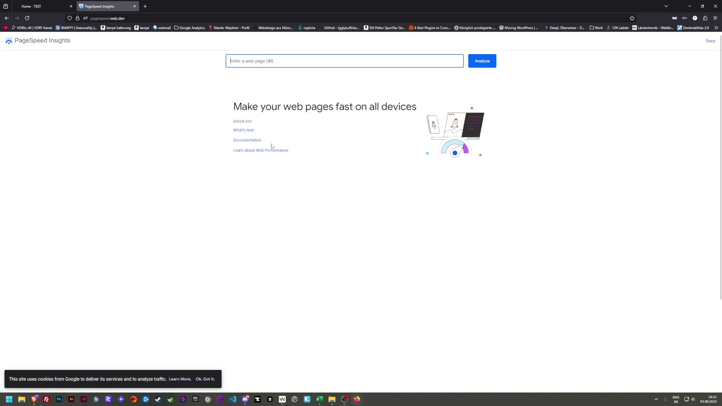Open a new tab with the plus button

[x=145, y=6]
